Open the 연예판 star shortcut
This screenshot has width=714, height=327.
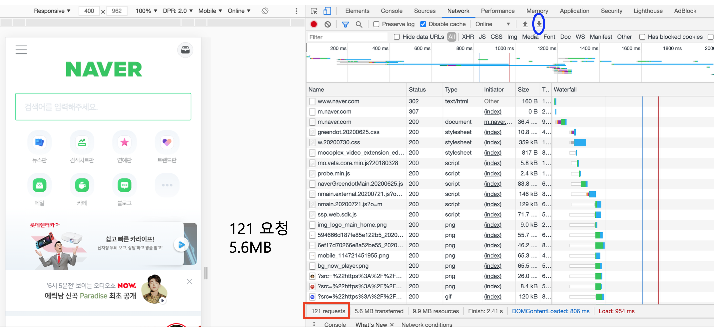[124, 142]
